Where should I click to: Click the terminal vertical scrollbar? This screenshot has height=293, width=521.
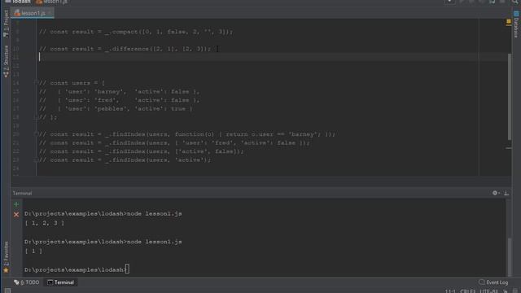click(x=510, y=257)
